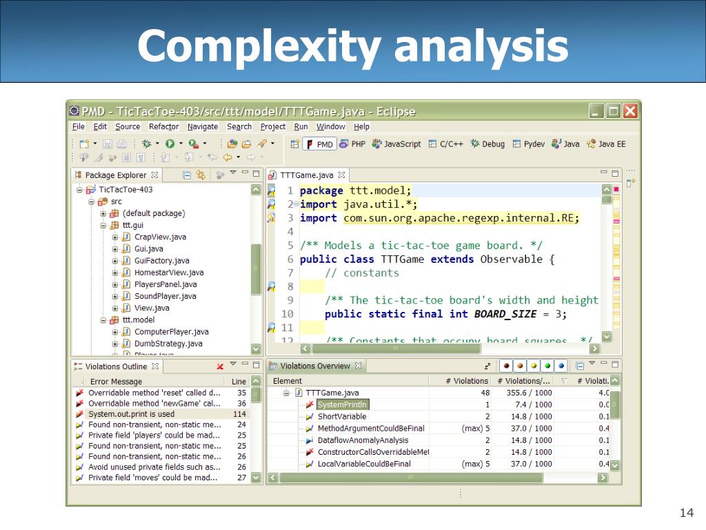This screenshot has height=530, width=706.
Task: Open the Navigate menu
Action: [x=203, y=127]
